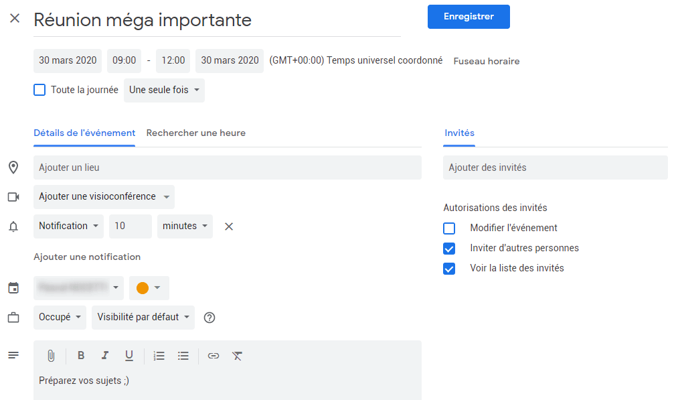Open the orange event color picker
Screen dimensions: 674x400
click(x=149, y=288)
